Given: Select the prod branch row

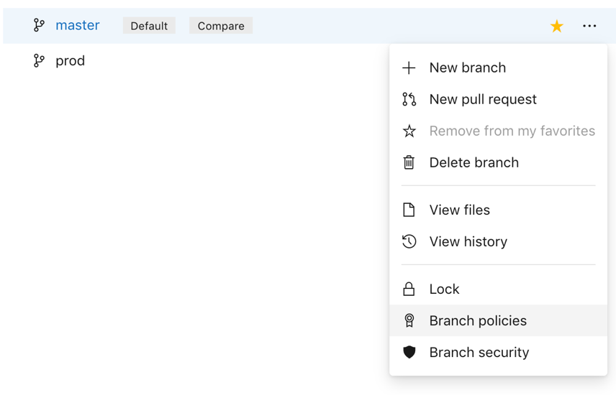Looking at the screenshot, I should tap(196, 61).
